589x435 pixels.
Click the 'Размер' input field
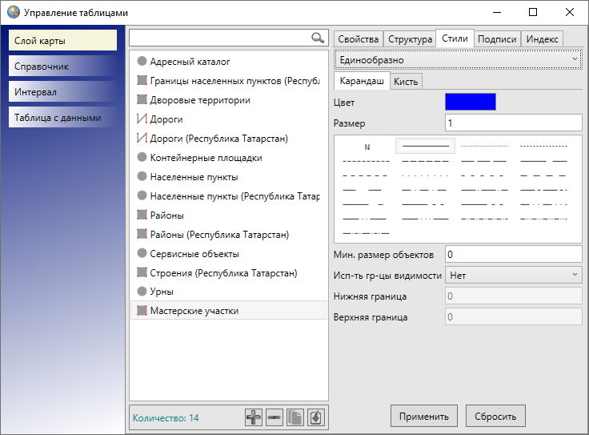click(x=513, y=123)
